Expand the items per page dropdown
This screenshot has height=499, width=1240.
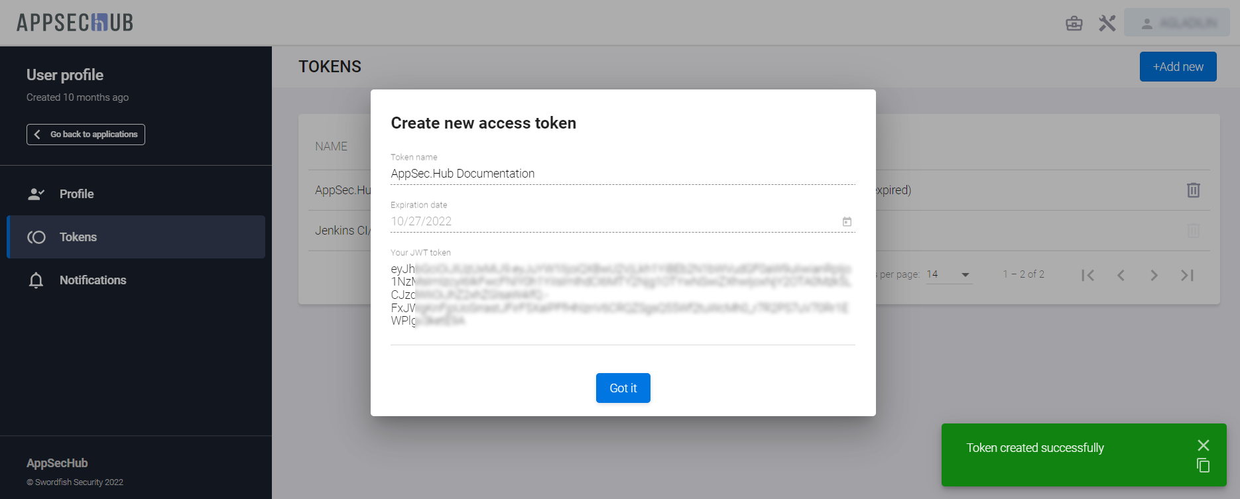pyautogui.click(x=965, y=274)
